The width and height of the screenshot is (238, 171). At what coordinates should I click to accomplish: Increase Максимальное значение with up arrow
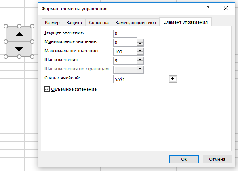click(x=140, y=50)
